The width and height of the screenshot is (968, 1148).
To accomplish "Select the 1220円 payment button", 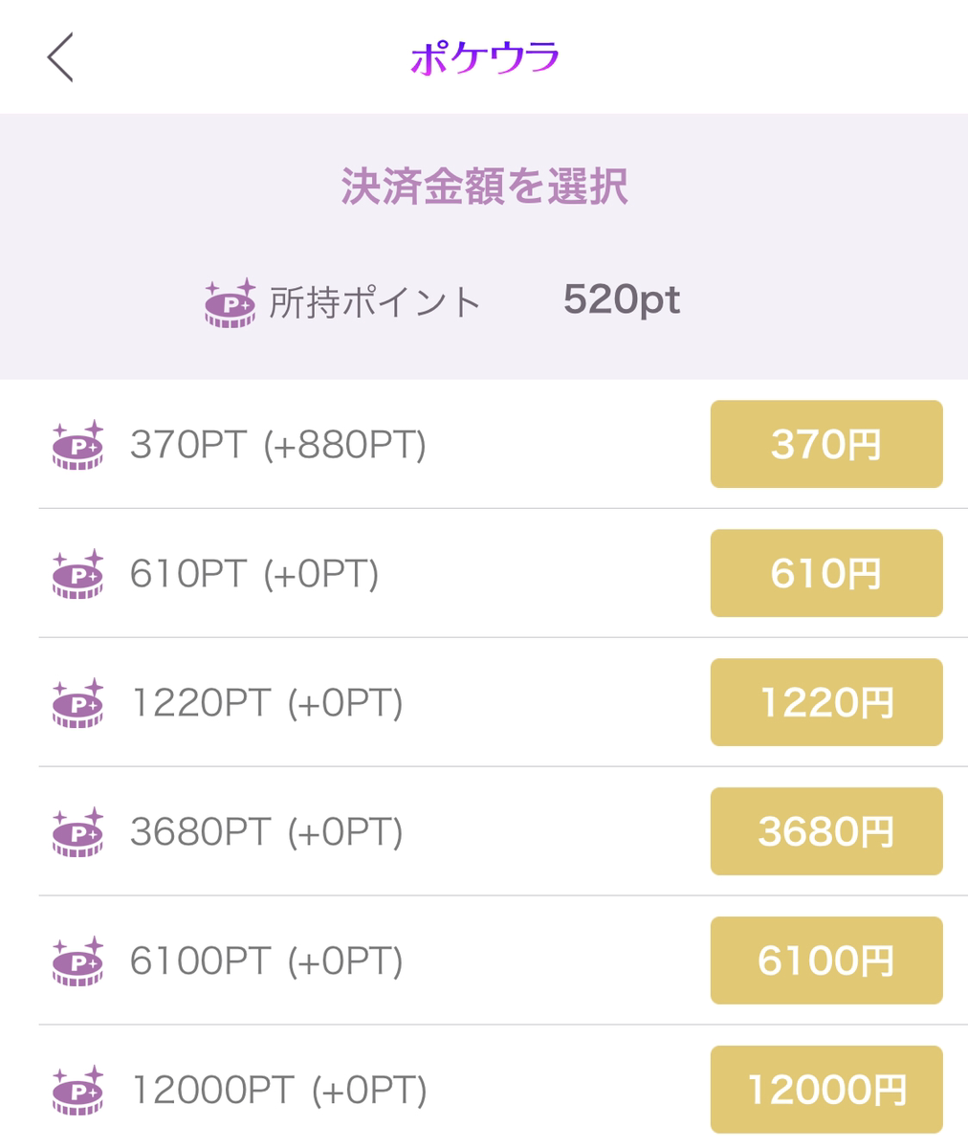I will click(826, 703).
